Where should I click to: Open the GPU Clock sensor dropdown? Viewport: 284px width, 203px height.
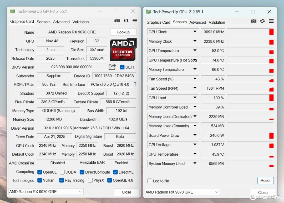(x=195, y=32)
